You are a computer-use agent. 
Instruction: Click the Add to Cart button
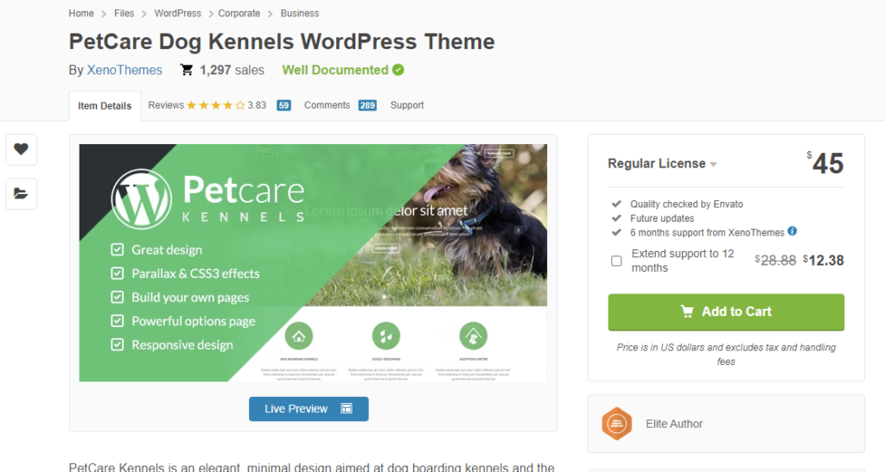tap(726, 312)
